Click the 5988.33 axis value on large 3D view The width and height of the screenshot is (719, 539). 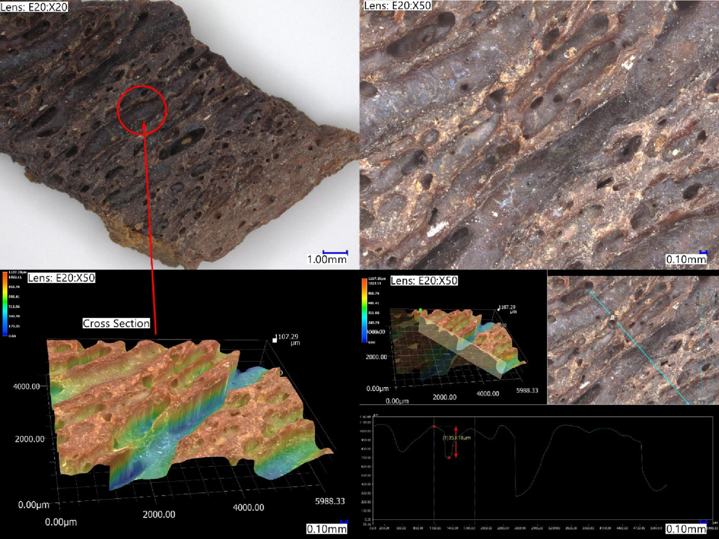coord(330,501)
